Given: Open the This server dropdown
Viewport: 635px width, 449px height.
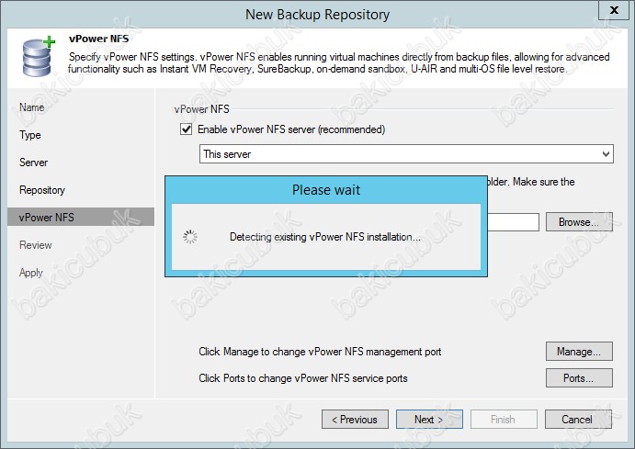Looking at the screenshot, I should tap(406, 154).
